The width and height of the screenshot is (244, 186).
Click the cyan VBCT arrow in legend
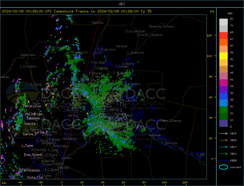click(223, 147)
